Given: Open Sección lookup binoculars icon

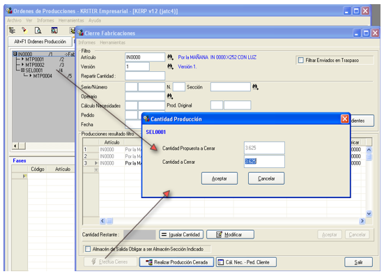Looking at the screenshot, I should (255, 86).
